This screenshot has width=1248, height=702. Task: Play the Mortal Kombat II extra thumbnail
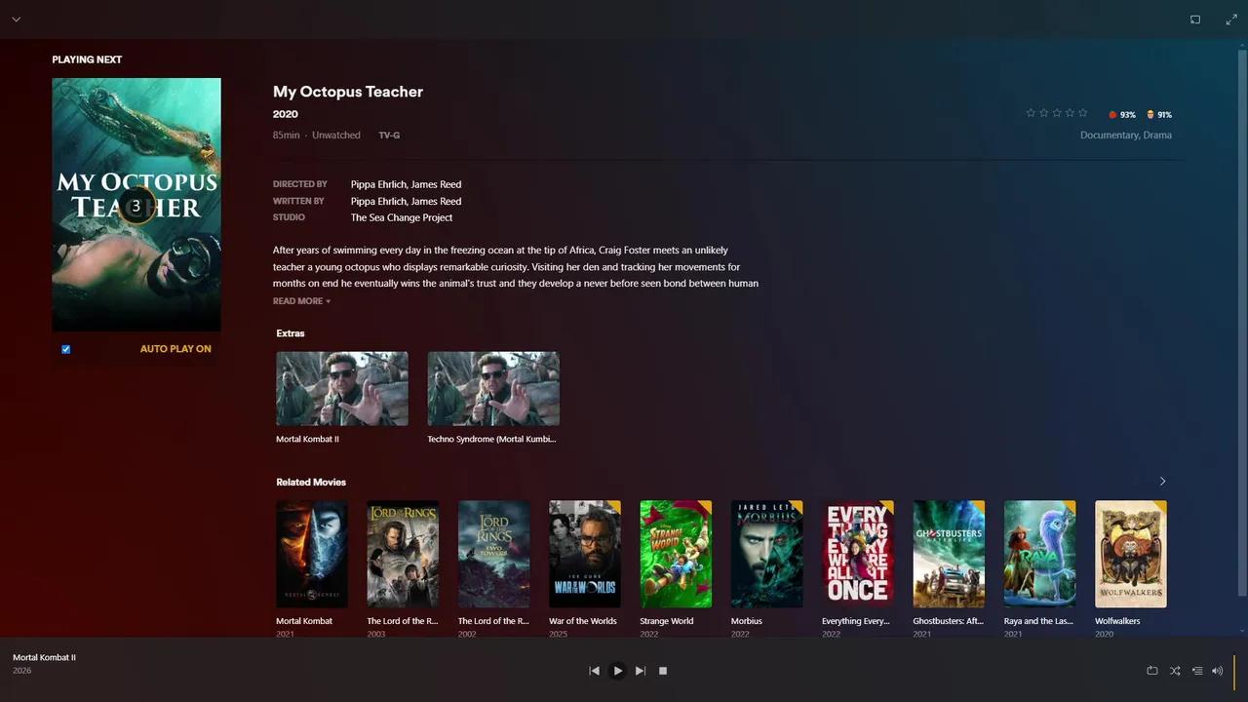point(342,389)
